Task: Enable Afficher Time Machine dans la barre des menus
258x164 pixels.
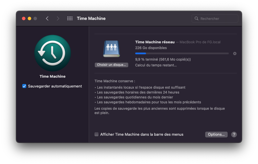Action: 96,134
